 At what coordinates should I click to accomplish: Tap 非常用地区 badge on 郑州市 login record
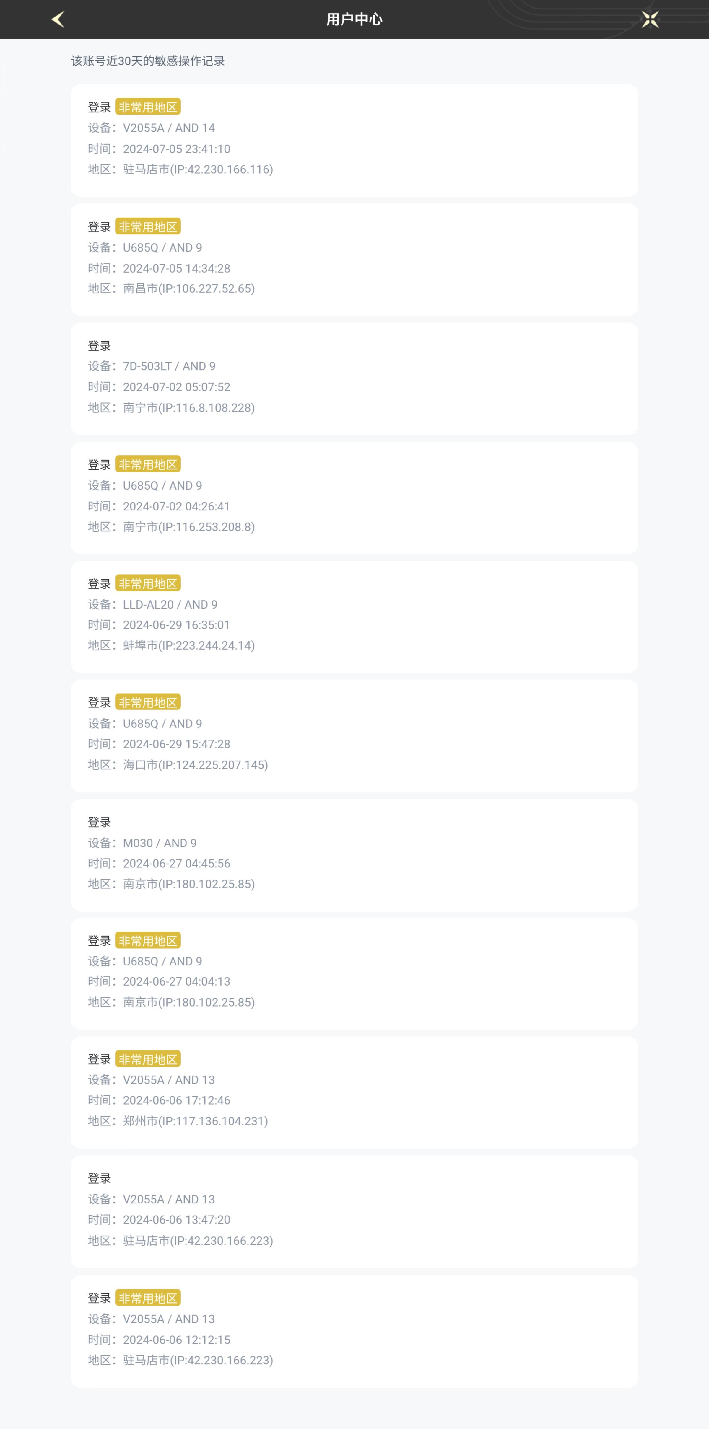click(148, 1059)
